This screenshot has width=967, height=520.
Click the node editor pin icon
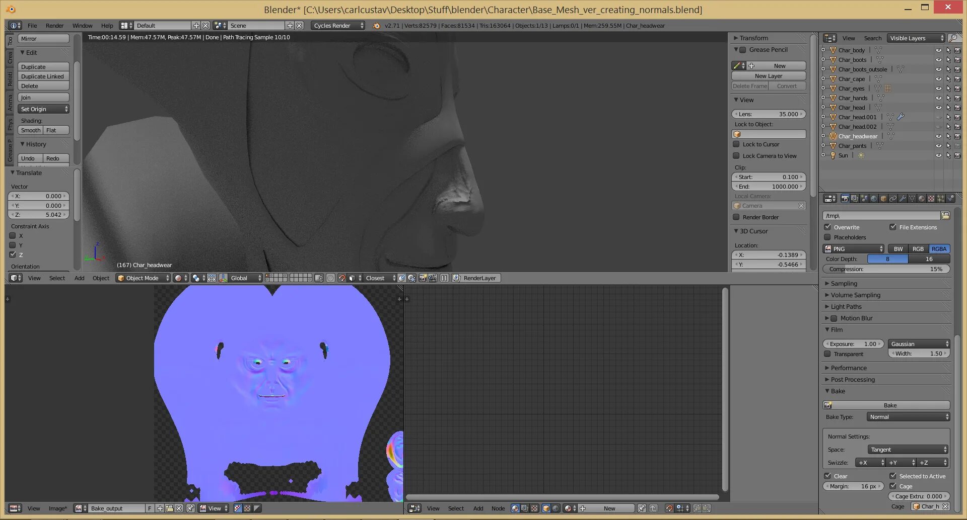[x=641, y=508]
